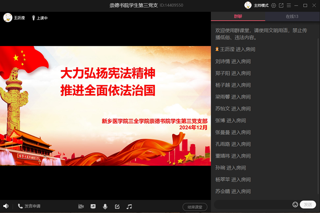Click the screen share icon
Image resolution: width=320 pixels, height=213 pixels.
click(93, 207)
